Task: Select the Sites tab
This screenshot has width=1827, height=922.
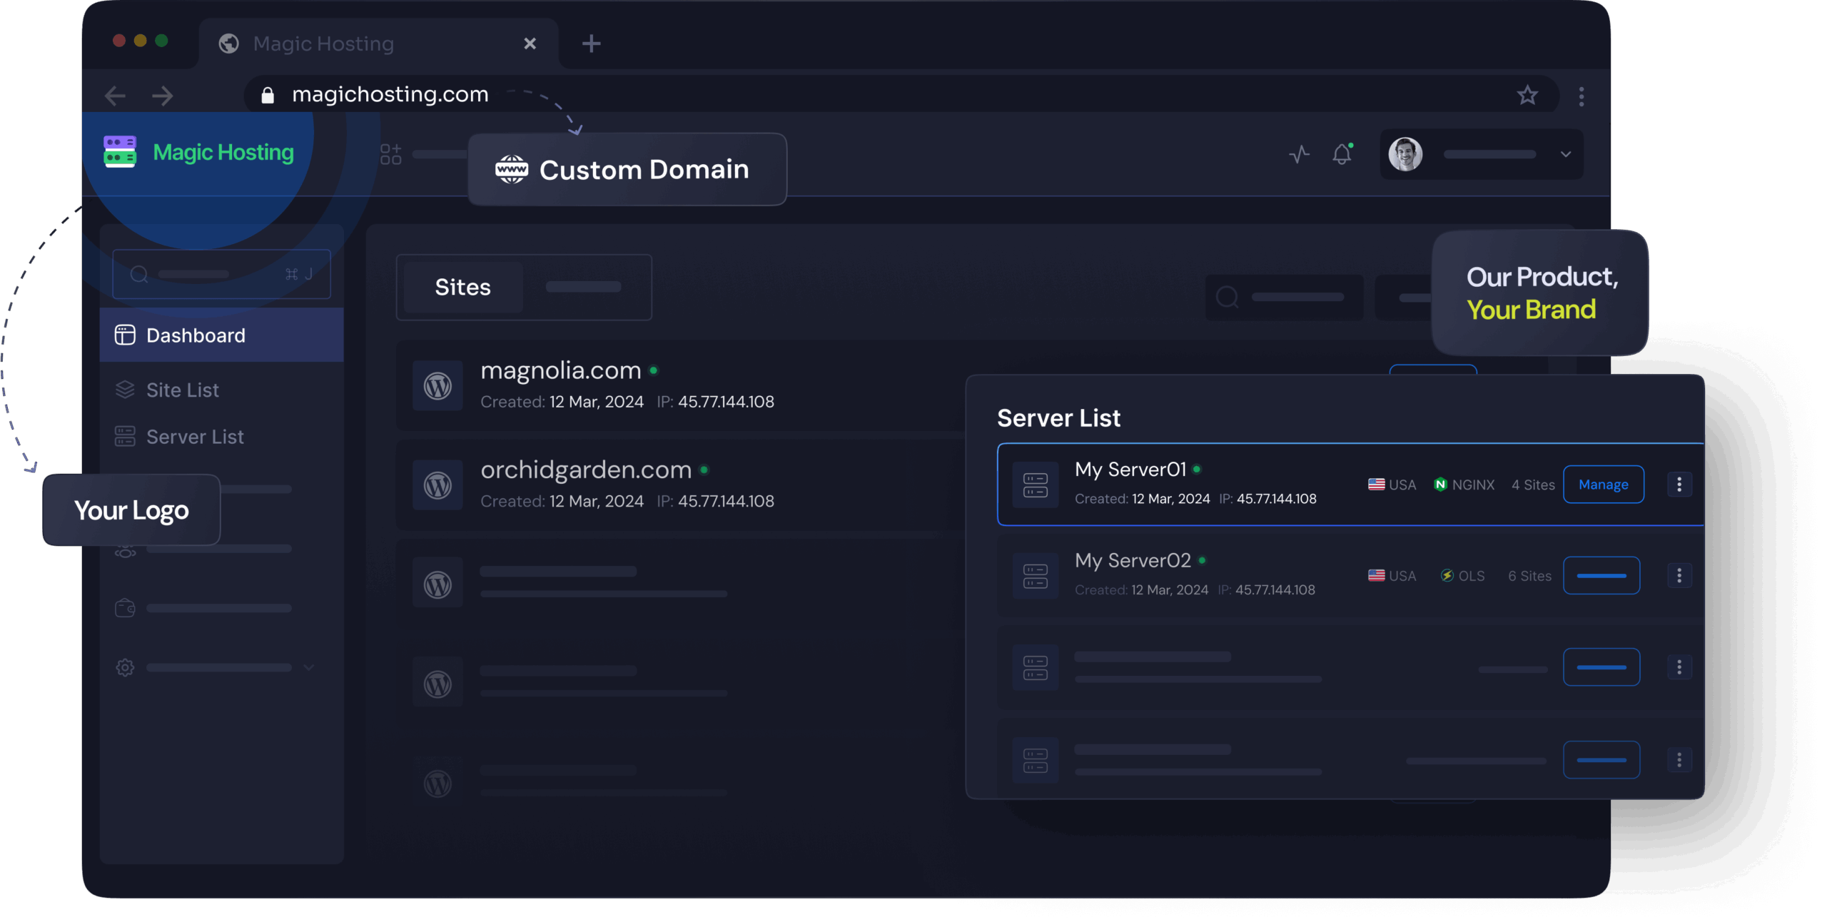Action: point(463,287)
